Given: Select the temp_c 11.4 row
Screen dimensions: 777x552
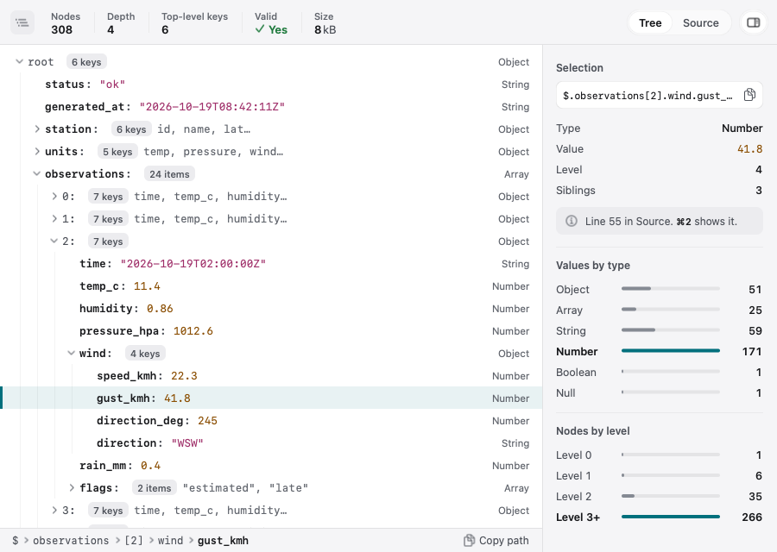Looking at the screenshot, I should [x=271, y=286].
